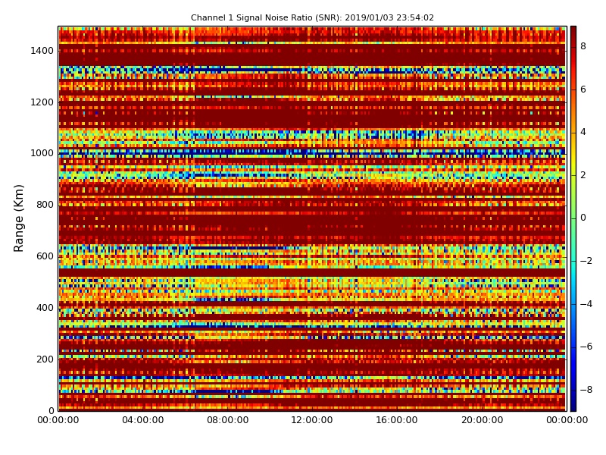
Task: Click the 20:00:00 time axis label
Action: click(x=482, y=420)
